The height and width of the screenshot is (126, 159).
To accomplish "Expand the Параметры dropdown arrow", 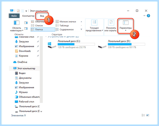I will point(126,31).
